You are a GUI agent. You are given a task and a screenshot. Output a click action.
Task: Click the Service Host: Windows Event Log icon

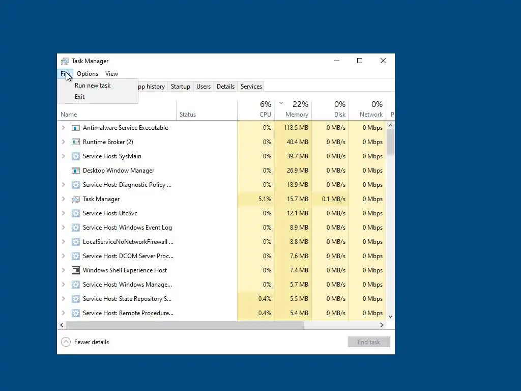[x=76, y=228]
